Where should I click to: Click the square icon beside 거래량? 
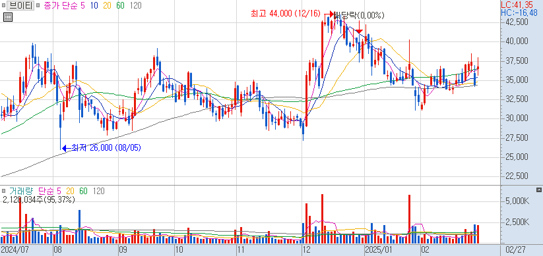[x=3, y=191]
